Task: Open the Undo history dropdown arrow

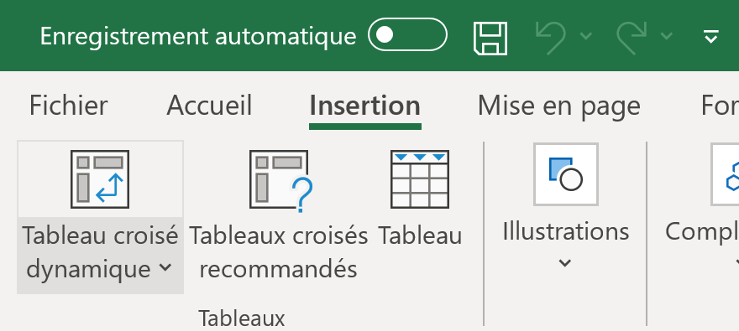Action: click(x=585, y=36)
